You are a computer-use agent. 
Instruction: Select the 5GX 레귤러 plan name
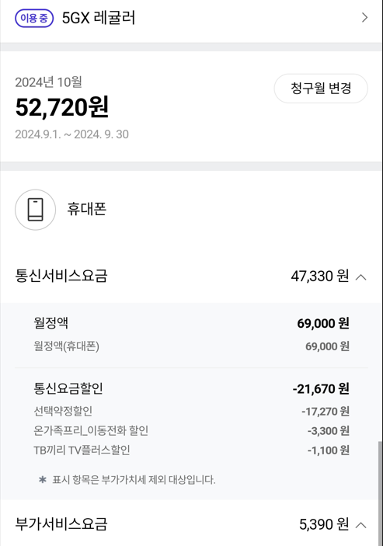[99, 18]
